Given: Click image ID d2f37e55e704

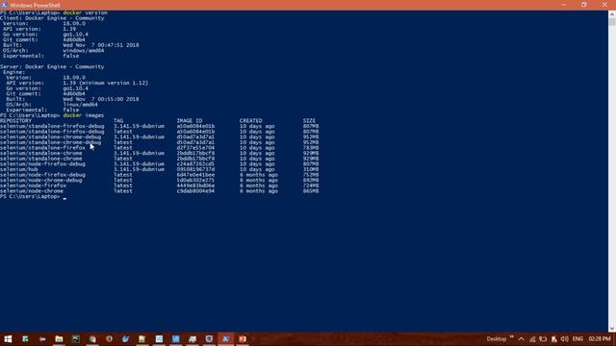Looking at the screenshot, I should 195,148.
